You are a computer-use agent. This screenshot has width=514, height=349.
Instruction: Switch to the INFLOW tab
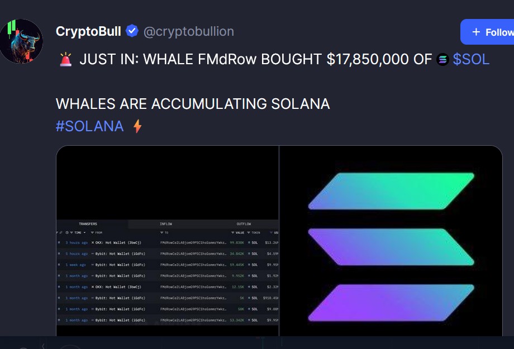(166, 224)
